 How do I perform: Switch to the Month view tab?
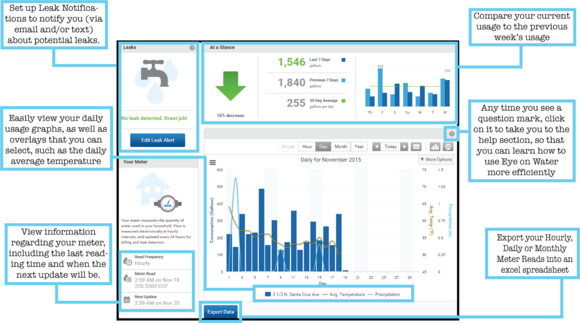coord(340,147)
